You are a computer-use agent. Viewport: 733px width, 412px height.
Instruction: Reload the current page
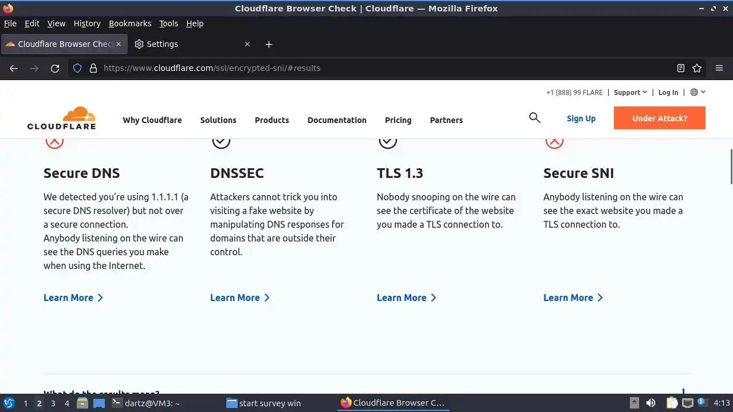(x=55, y=68)
